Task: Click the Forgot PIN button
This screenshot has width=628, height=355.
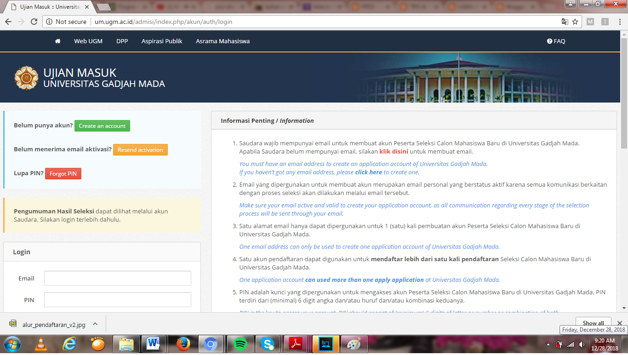Action: (63, 174)
